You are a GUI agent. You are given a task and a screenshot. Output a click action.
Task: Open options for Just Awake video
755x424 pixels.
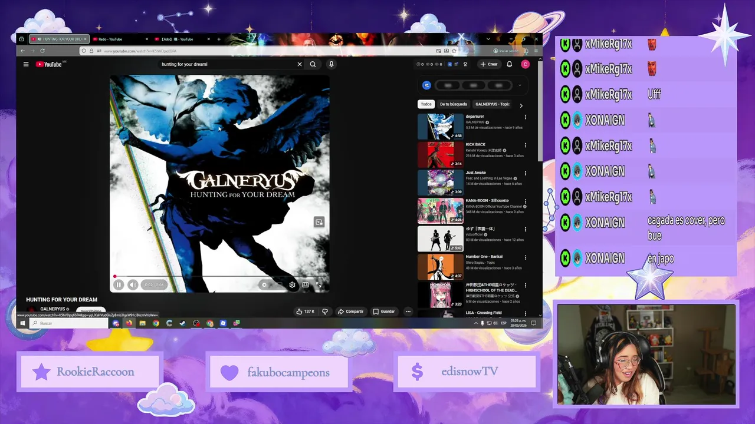tap(525, 173)
